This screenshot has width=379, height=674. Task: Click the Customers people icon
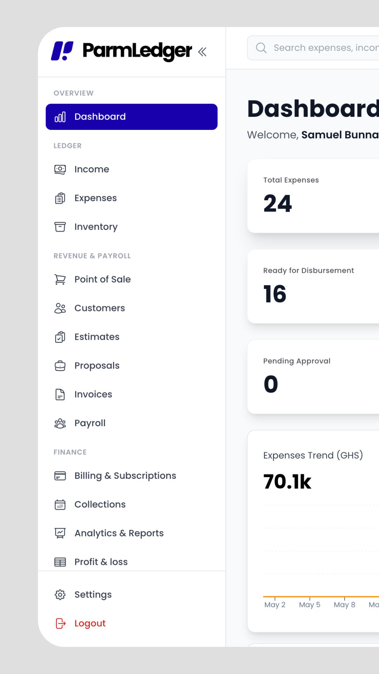point(60,308)
